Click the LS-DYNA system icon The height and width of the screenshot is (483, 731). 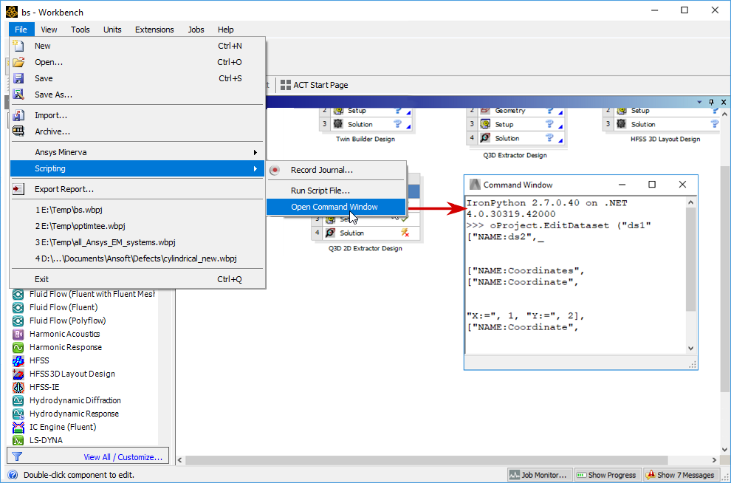click(20, 440)
